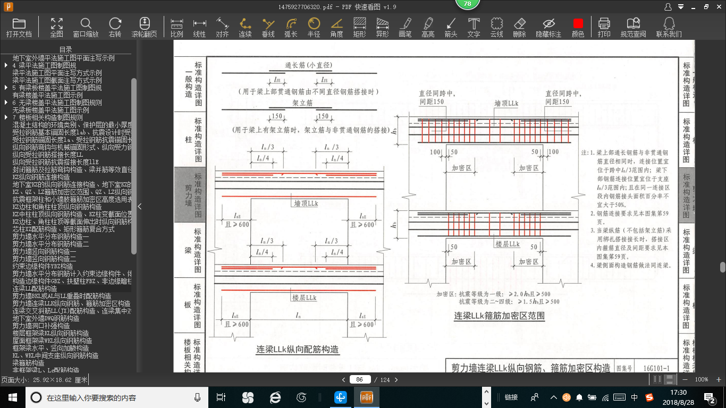Viewport: 726px width, 408px height.
Task: Expand the '5 有梁板楼盖平法施工图制图规' node
Action: pyautogui.click(x=6, y=88)
